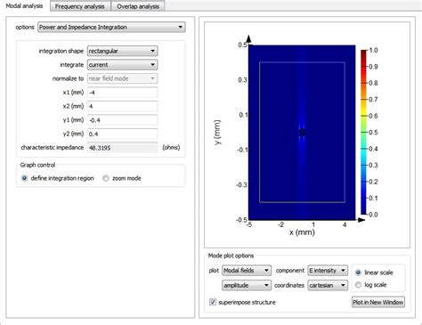This screenshot has width=422, height=325.
Task: Select log scale radio button
Action: [358, 285]
